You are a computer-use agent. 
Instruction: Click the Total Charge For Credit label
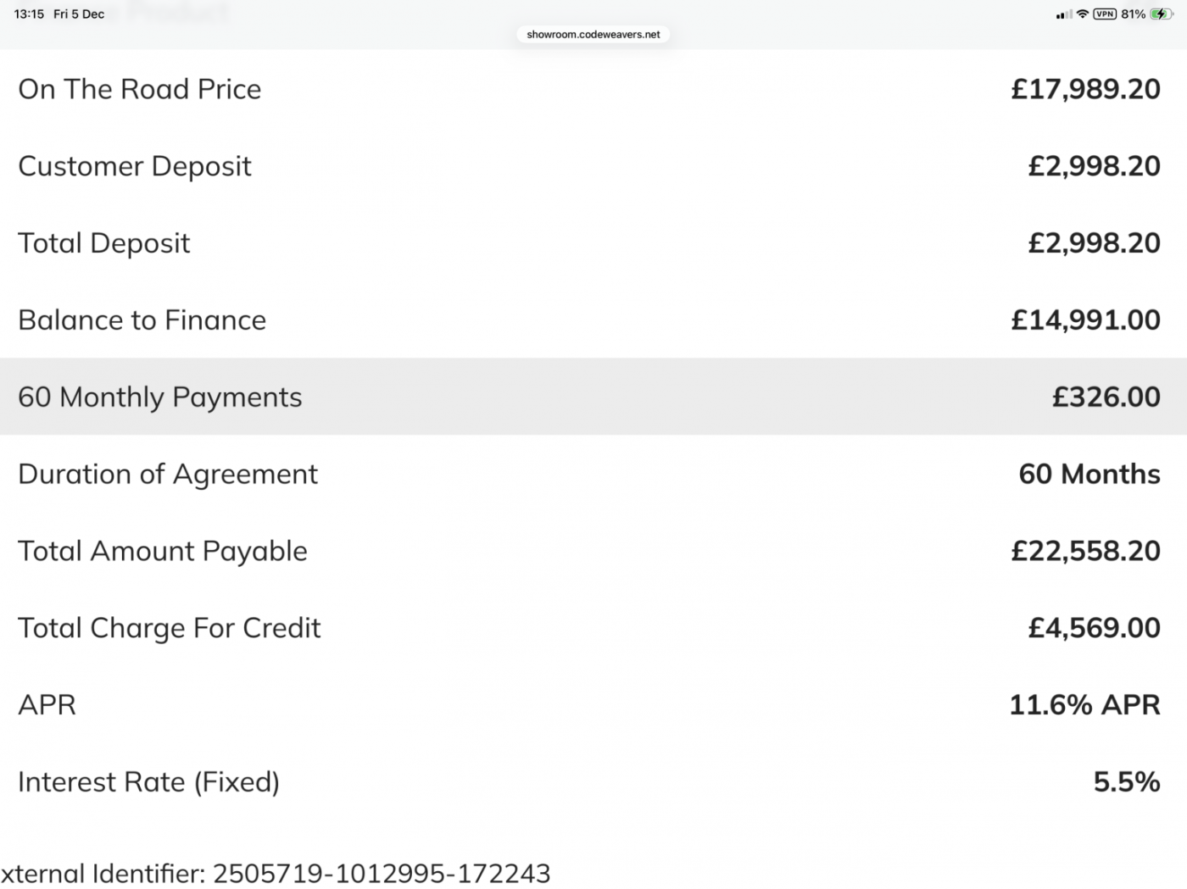pos(170,628)
